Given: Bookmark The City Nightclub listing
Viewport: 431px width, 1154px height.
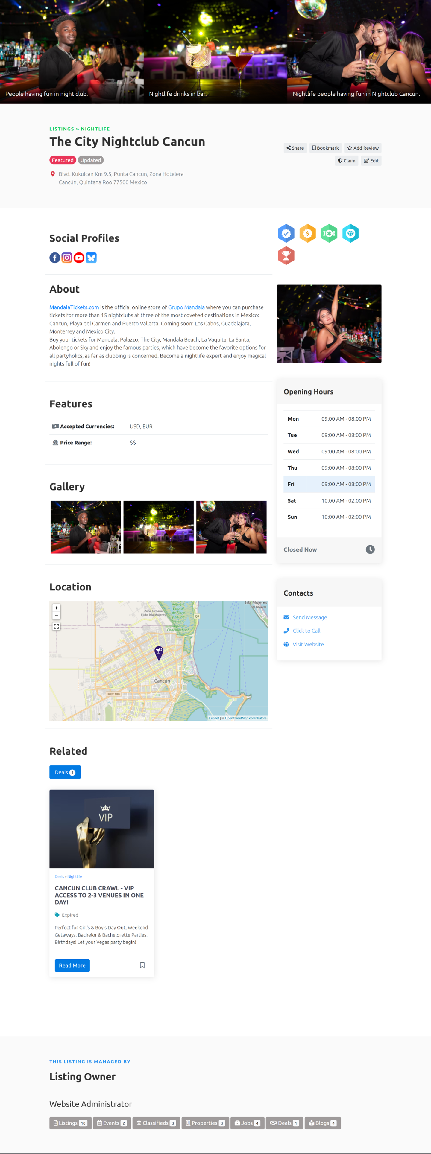Looking at the screenshot, I should 326,148.
